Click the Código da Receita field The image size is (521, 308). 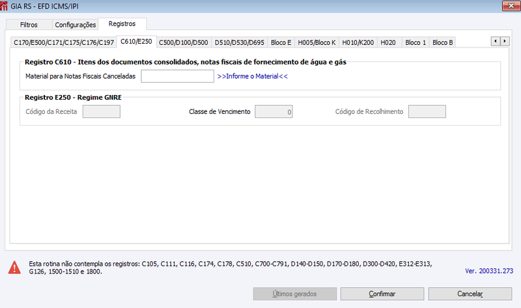pos(102,111)
